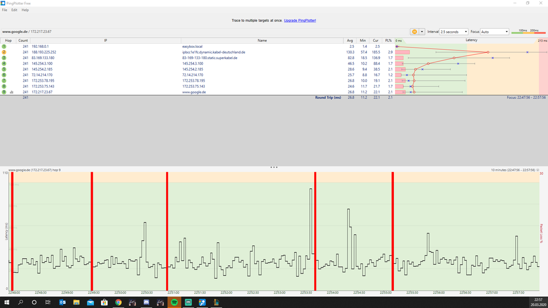Click the Min column header
Image resolution: width=548 pixels, height=308 pixels.
click(363, 41)
